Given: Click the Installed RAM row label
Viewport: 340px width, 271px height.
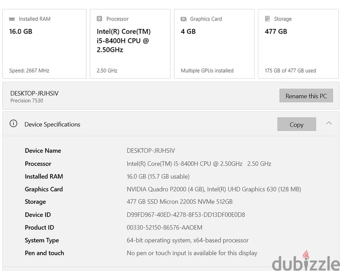Looking at the screenshot, I should [x=44, y=177].
